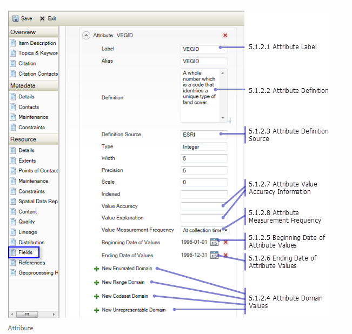Open Citation Contacts page icon
The height and width of the screenshot is (334, 352).
13,74
